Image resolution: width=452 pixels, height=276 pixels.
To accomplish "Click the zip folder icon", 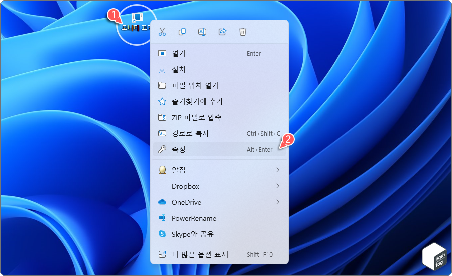I will coord(162,117).
